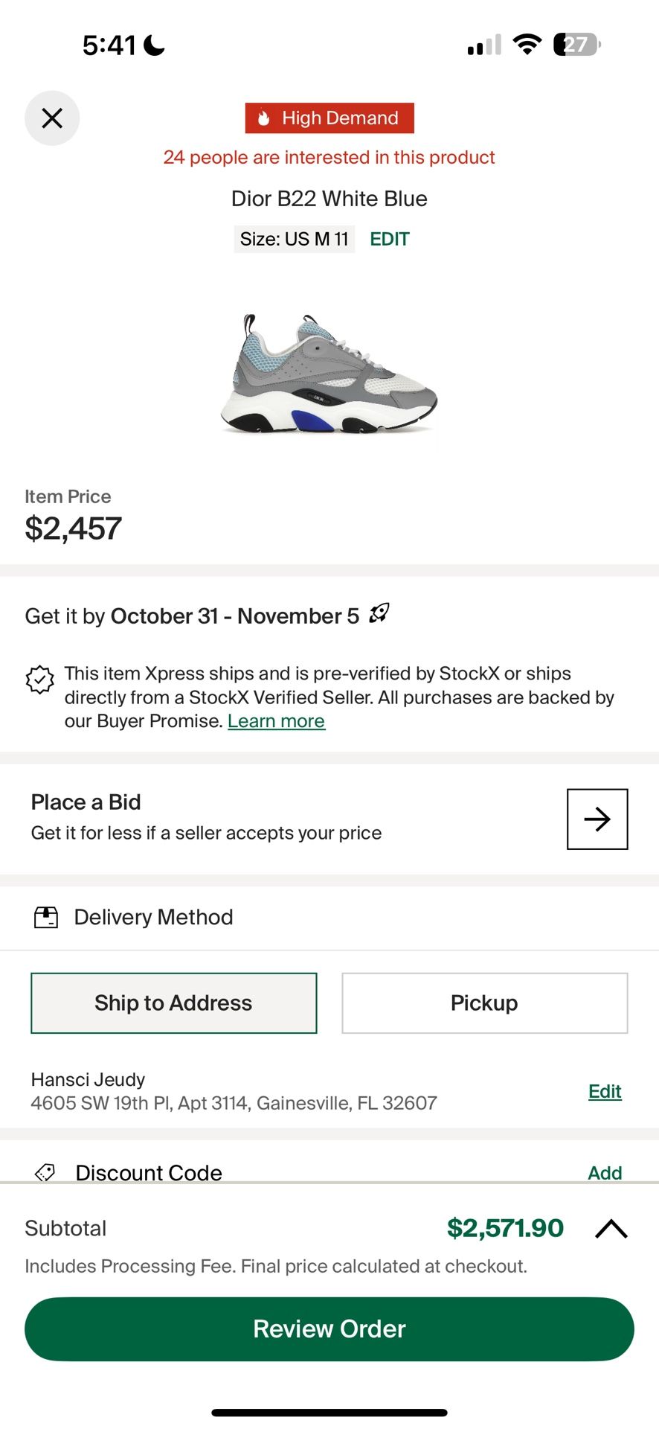Screen dimensions: 659x1429
Task: Tap the Place a Bid arrow
Action: tap(597, 819)
